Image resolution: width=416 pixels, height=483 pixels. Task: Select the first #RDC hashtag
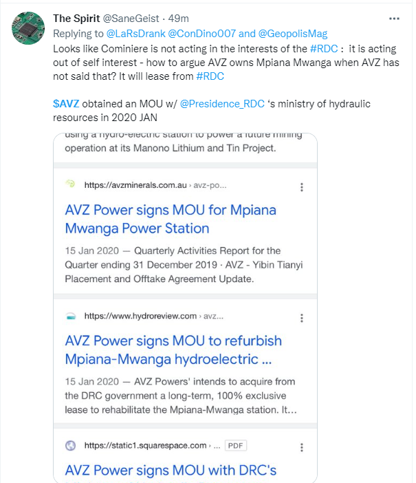tap(324, 49)
